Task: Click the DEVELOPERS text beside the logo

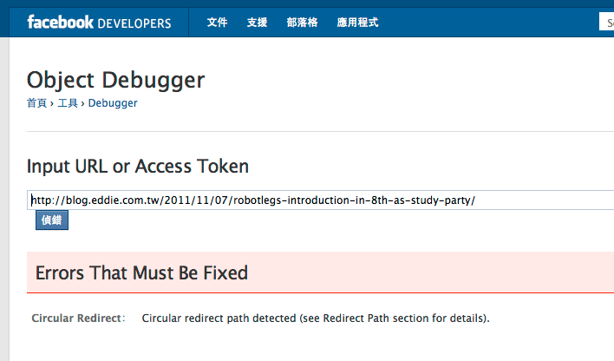Action: coord(134,23)
